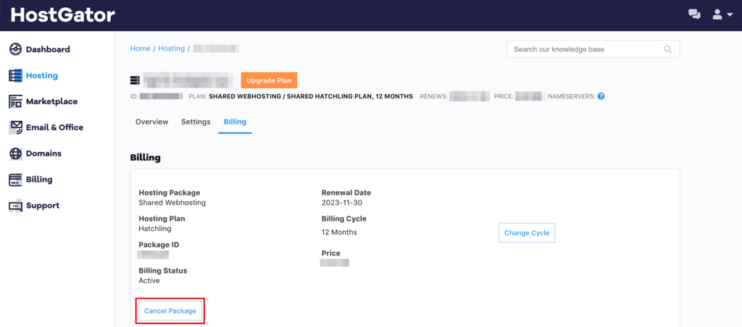
Task: Click the Email & Office icon
Action: coord(15,127)
